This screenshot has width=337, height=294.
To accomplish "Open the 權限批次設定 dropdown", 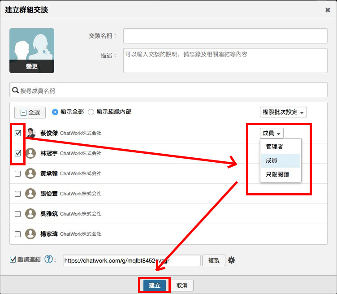I will pos(283,112).
